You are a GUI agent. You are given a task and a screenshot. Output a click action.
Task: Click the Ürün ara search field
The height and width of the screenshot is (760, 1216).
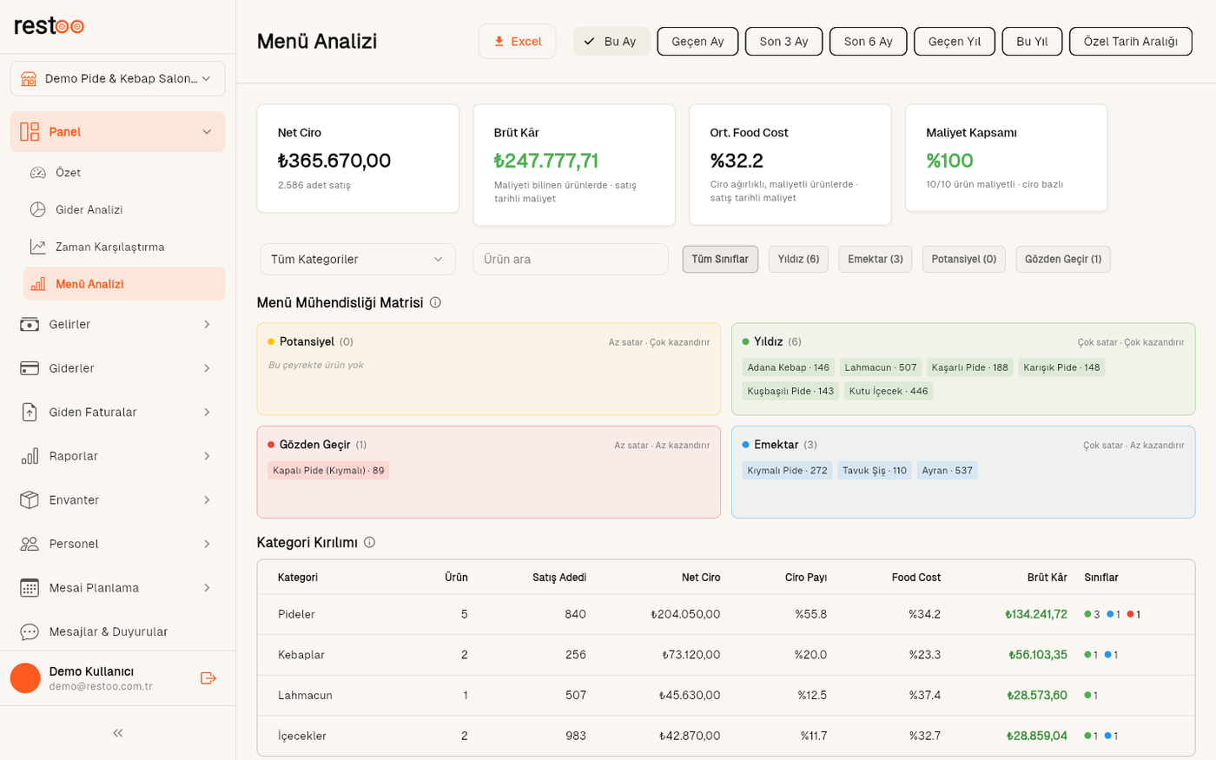click(571, 259)
